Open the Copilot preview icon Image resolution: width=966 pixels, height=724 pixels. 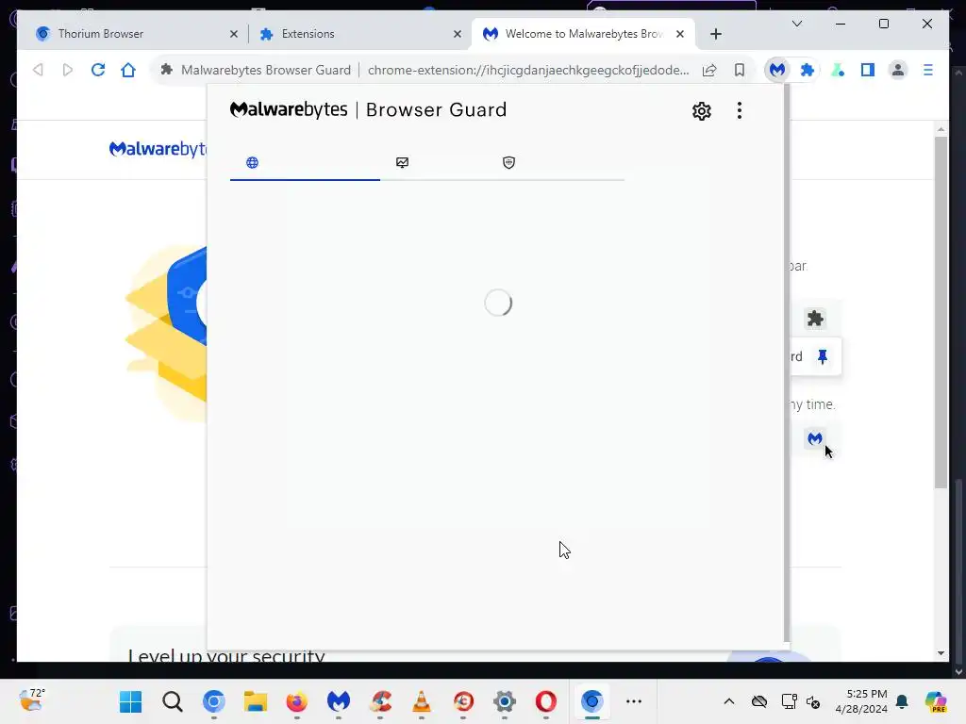click(x=936, y=701)
